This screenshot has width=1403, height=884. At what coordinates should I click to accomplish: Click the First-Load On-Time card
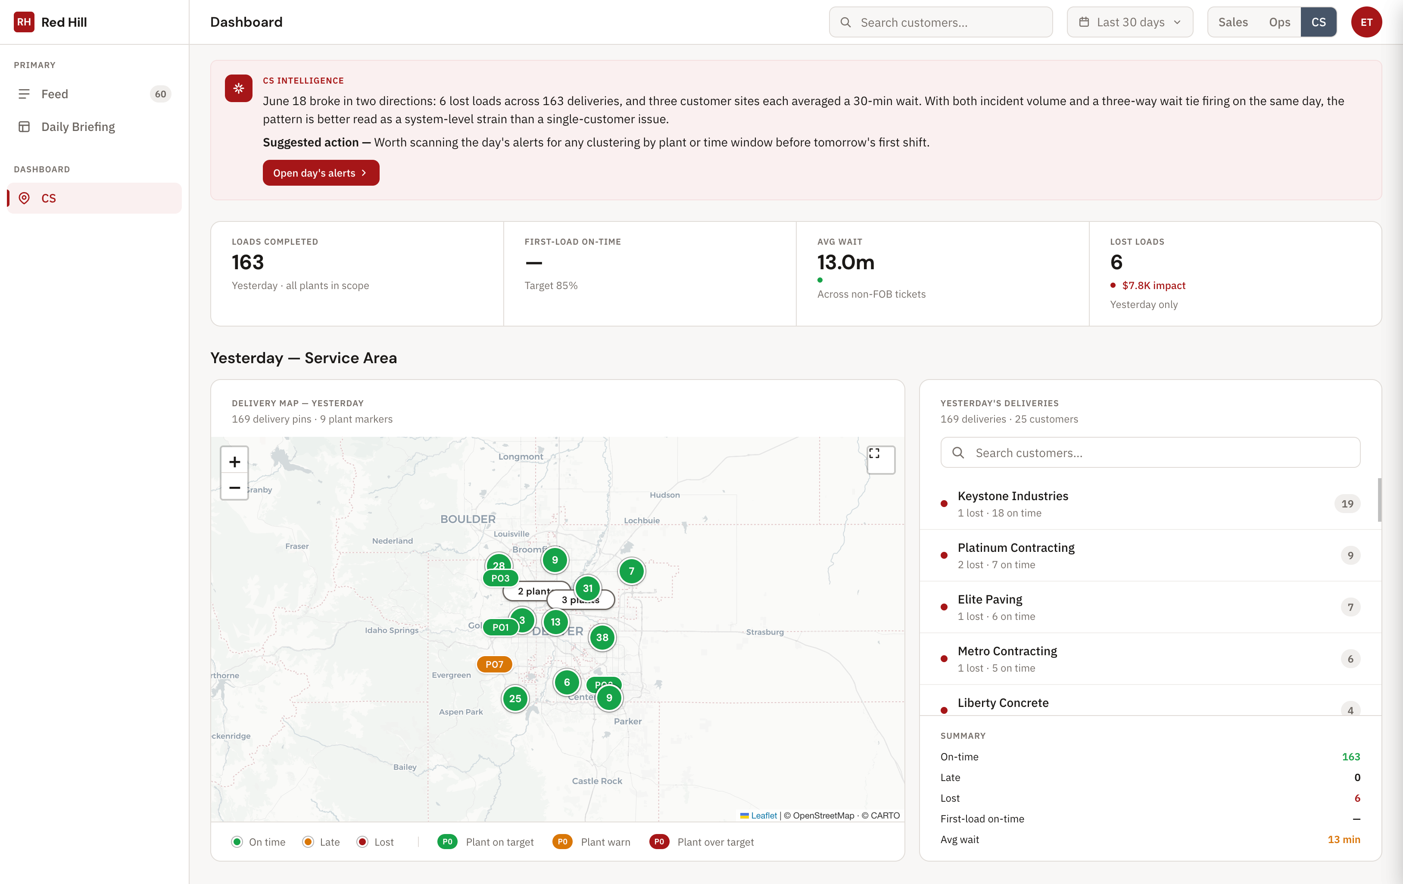[x=650, y=274]
